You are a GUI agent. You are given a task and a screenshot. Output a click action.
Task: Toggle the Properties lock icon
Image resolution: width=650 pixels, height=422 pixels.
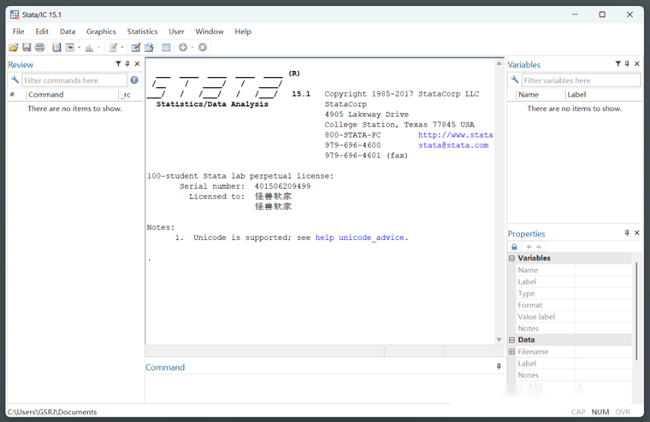click(x=515, y=247)
